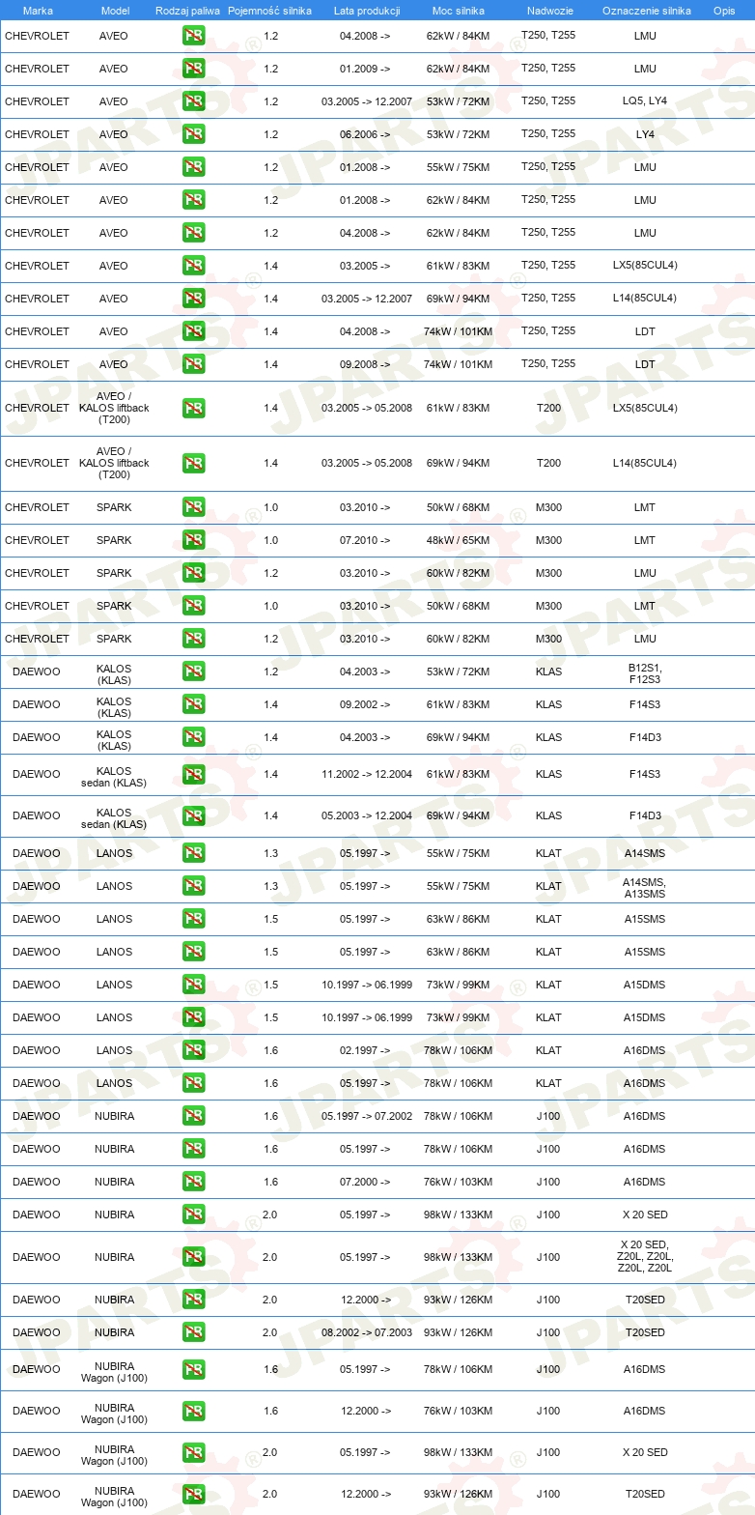Viewport: 755px width, 1515px height.
Task: Select the 01.2009 -> production date cell
Action: [x=365, y=69]
